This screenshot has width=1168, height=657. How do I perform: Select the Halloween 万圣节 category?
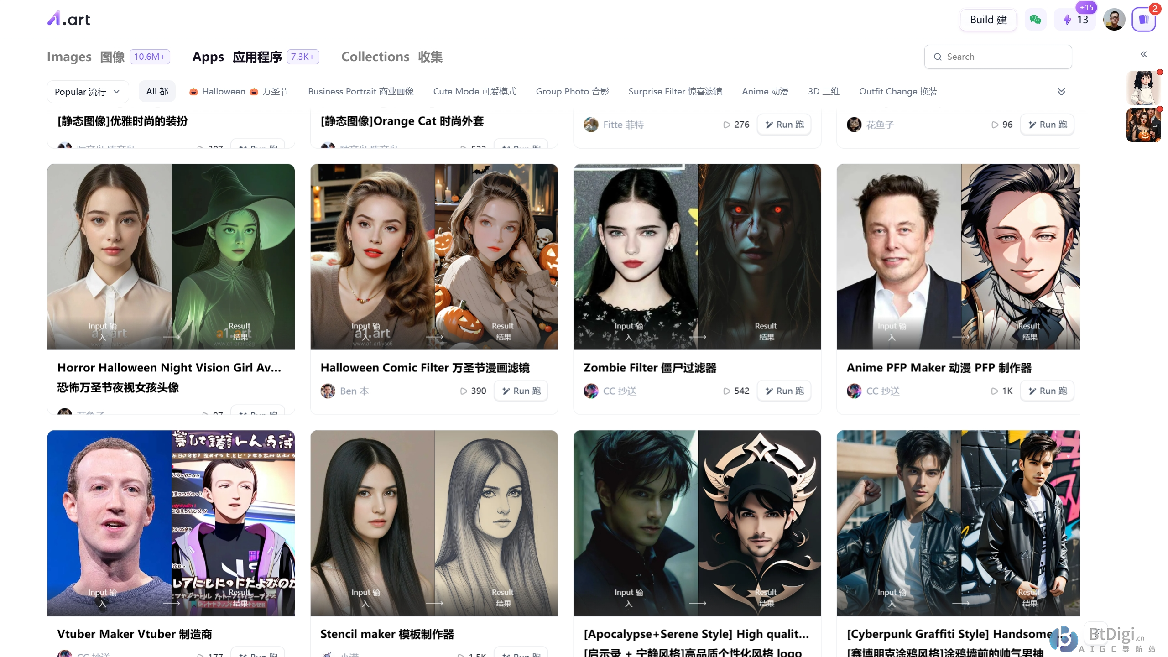(x=239, y=92)
